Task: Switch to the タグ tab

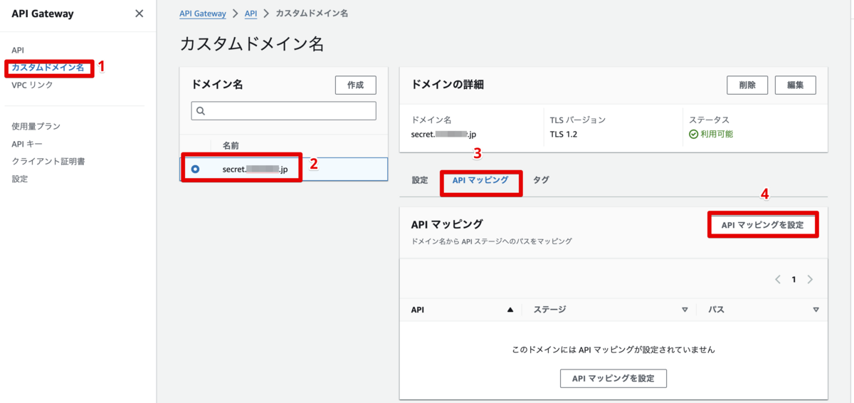Action: click(541, 180)
